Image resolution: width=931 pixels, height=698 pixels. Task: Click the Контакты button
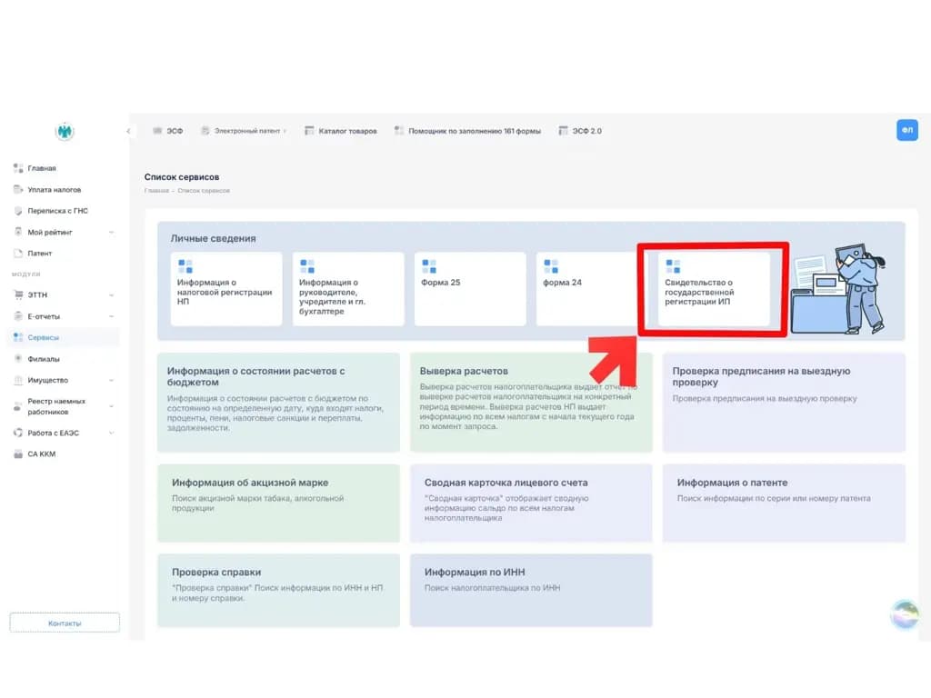point(65,623)
